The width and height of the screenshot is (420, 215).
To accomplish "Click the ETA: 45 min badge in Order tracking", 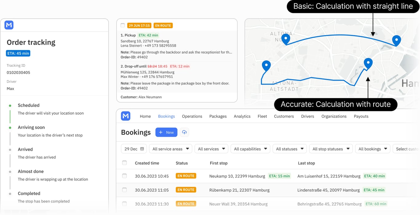I will 18,53.
